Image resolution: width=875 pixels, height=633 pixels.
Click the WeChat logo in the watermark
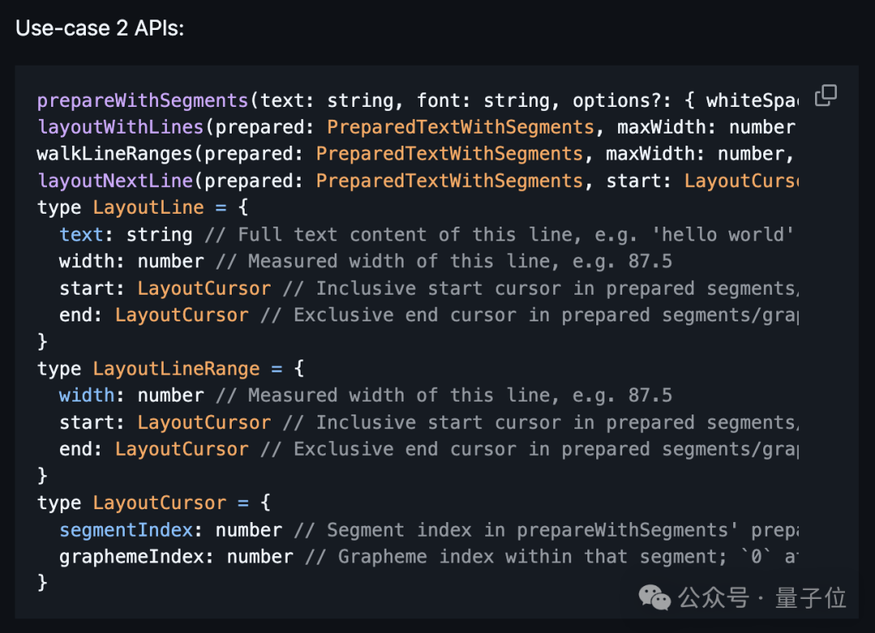click(655, 597)
